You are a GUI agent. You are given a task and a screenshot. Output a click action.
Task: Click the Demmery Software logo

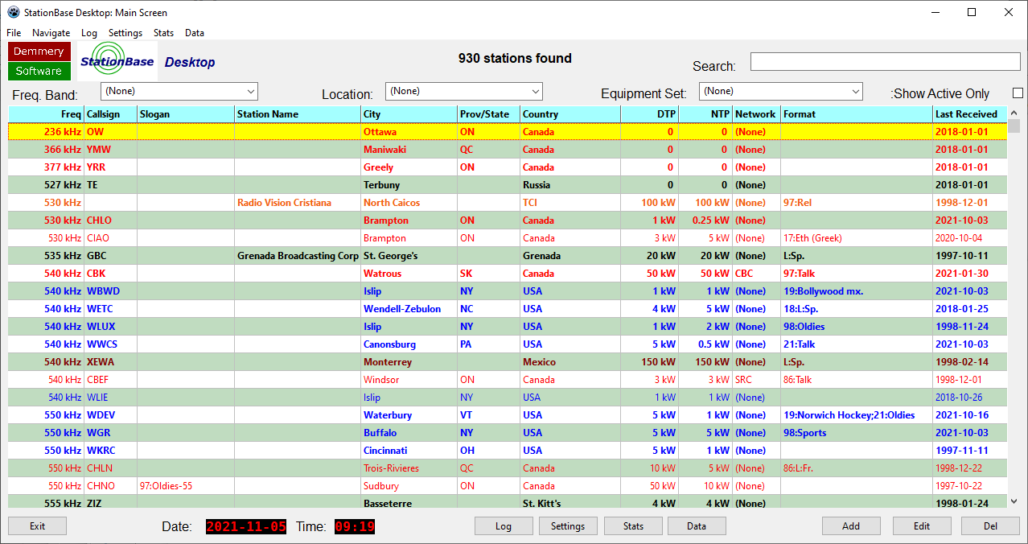tap(39, 61)
